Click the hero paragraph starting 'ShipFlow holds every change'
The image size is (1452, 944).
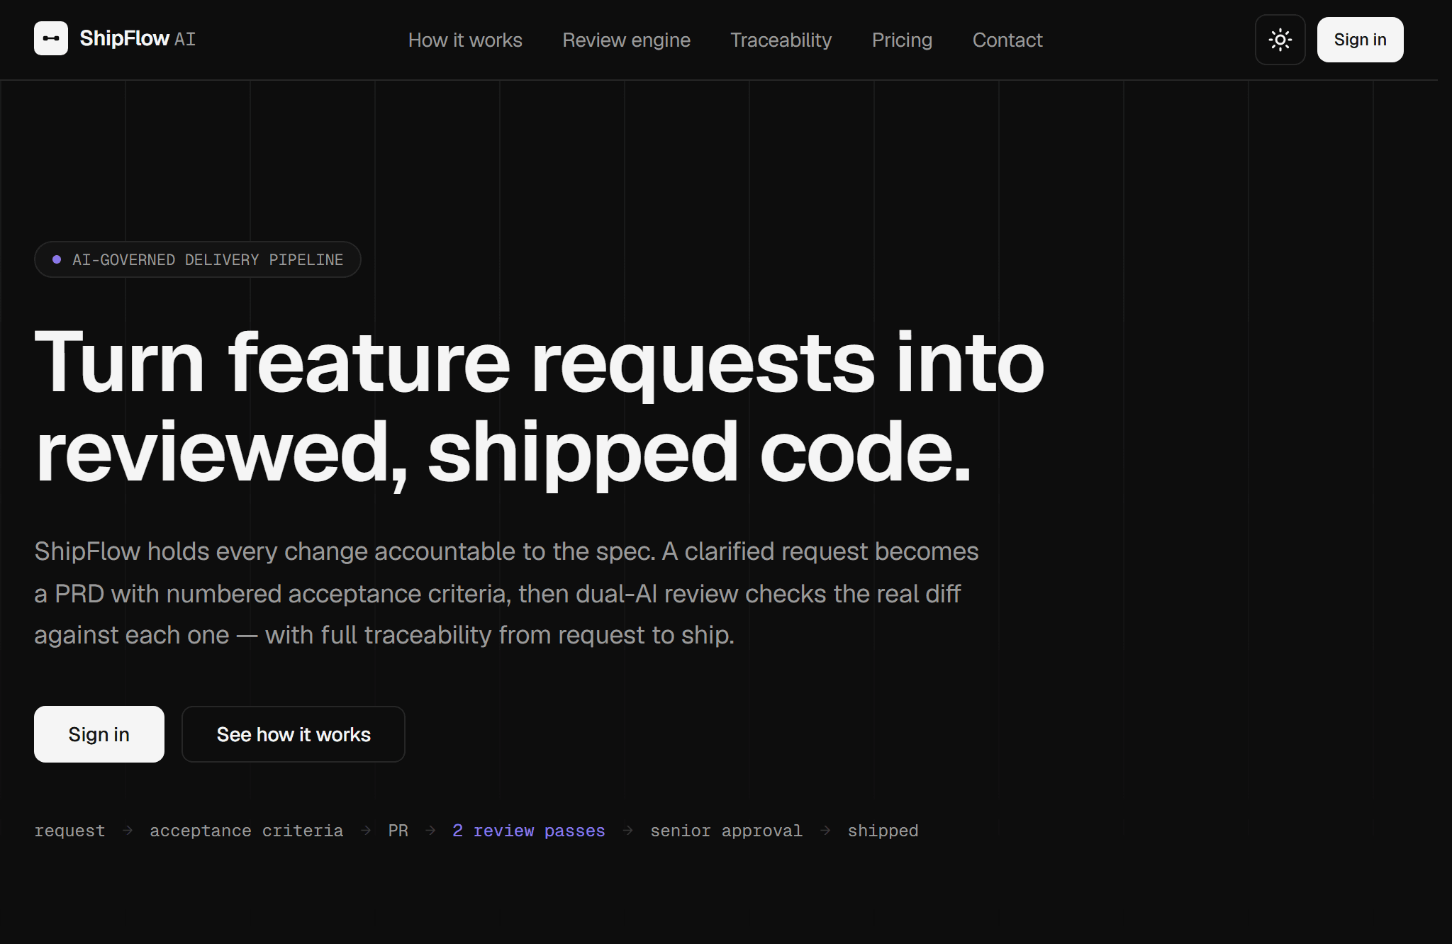pos(506,593)
